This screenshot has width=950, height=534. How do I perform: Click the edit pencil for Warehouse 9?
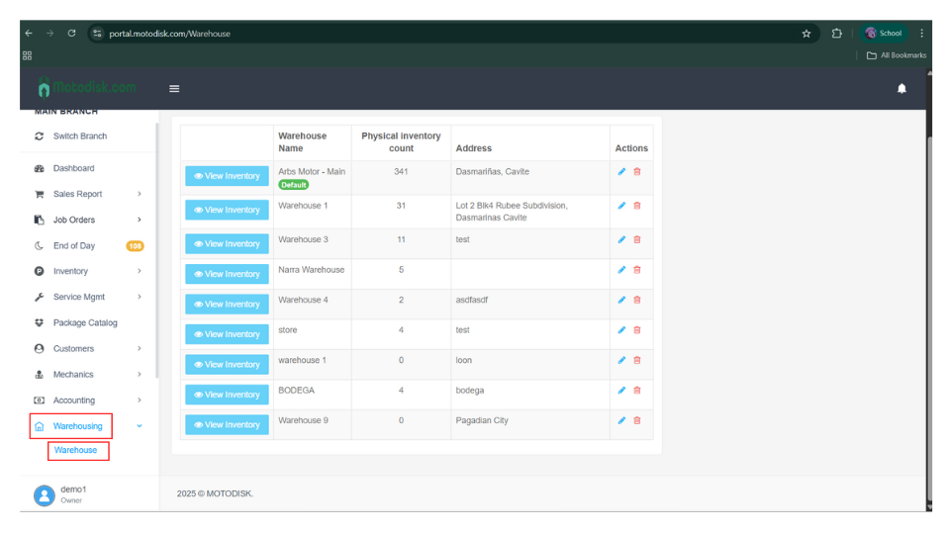click(x=621, y=420)
